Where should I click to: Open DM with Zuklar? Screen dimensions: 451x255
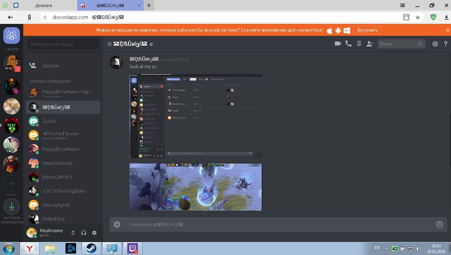coord(63,121)
